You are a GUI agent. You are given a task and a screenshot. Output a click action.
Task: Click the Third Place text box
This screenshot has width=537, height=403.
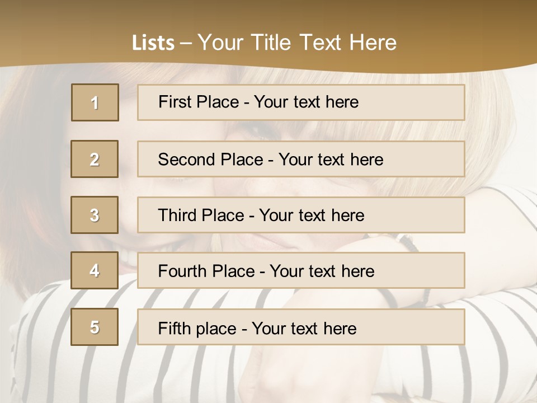(301, 215)
